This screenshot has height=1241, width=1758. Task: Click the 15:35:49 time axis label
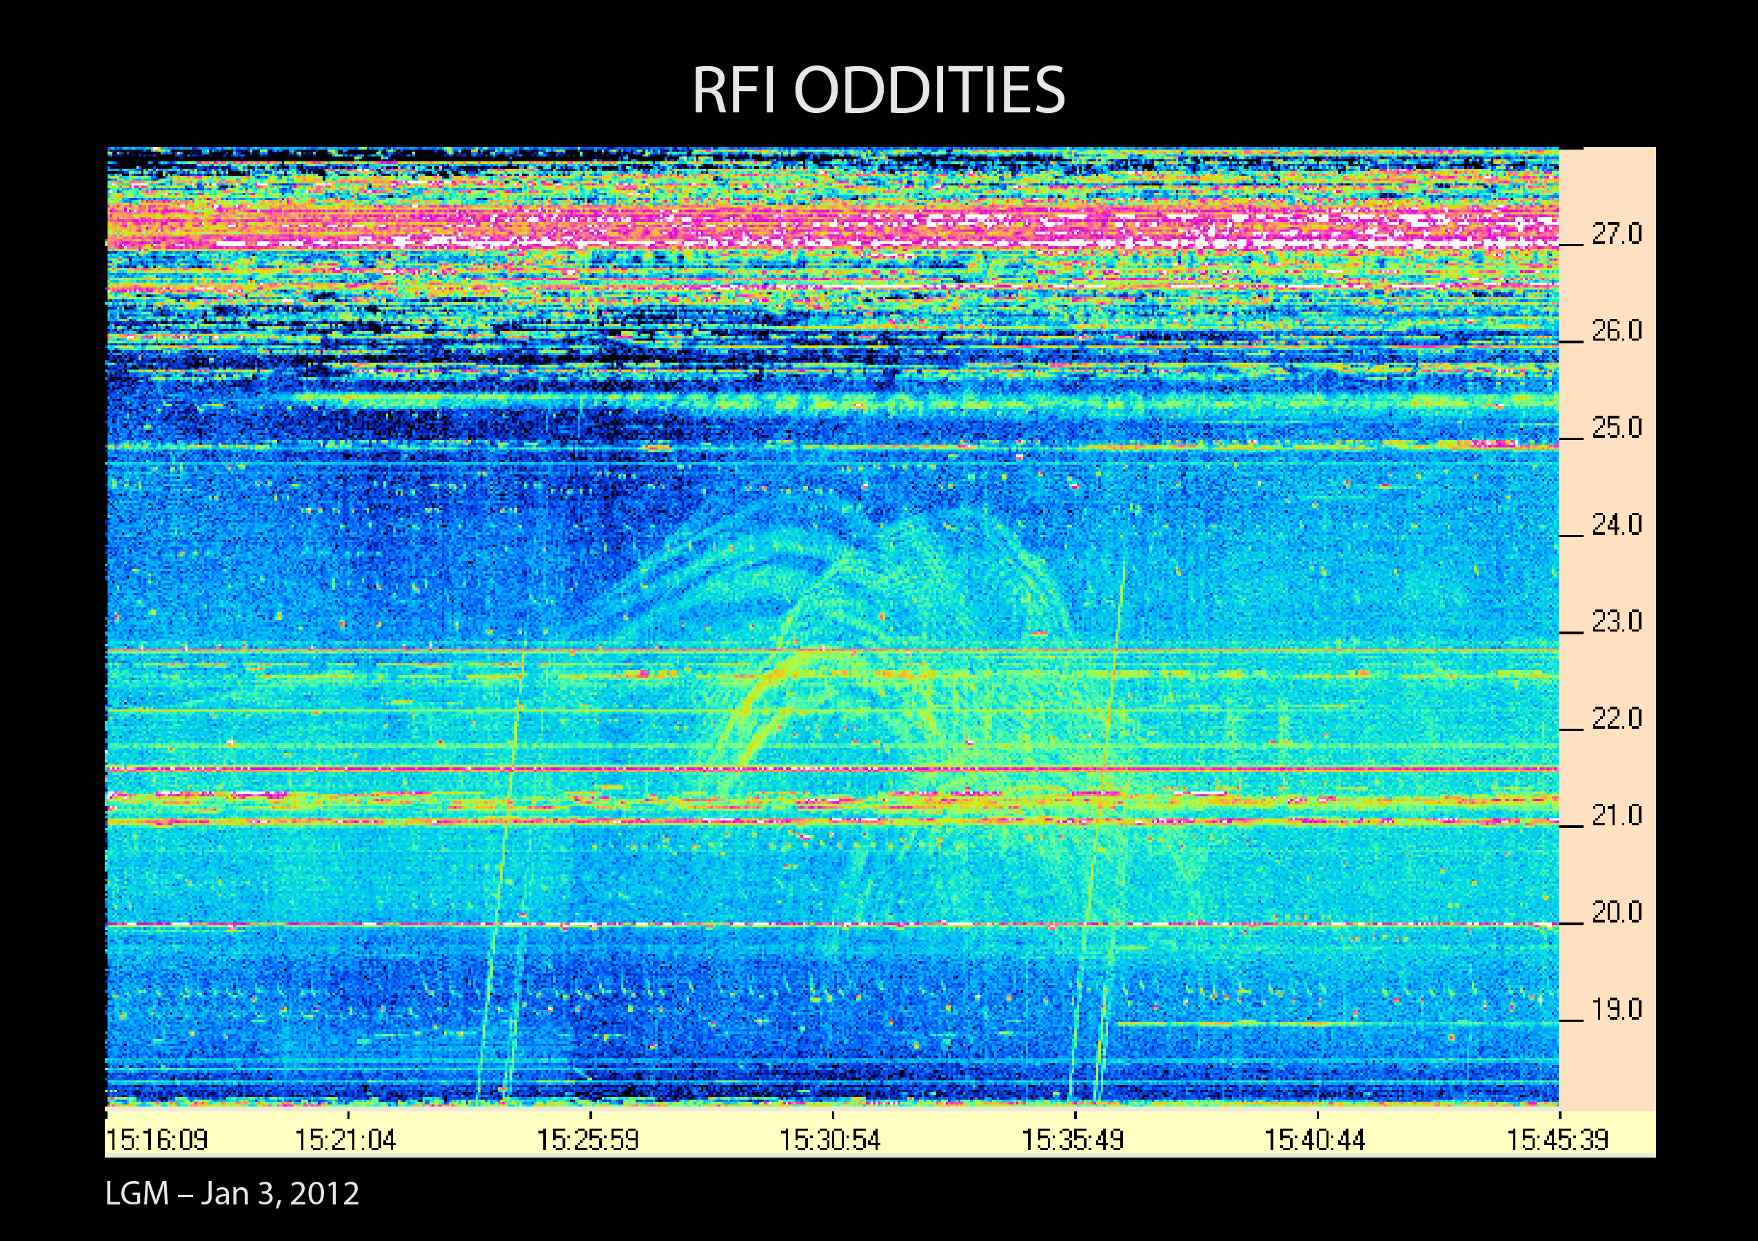coord(1073,1140)
